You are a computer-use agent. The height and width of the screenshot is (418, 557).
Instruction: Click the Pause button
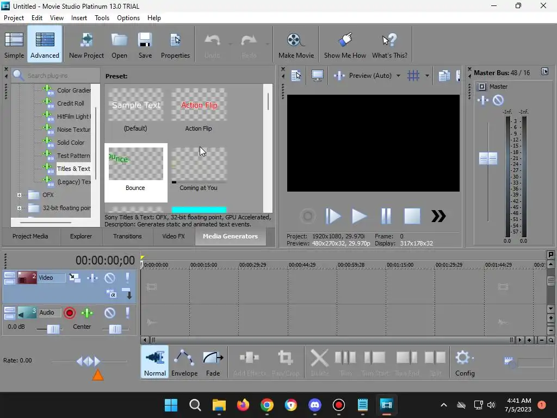(386, 216)
